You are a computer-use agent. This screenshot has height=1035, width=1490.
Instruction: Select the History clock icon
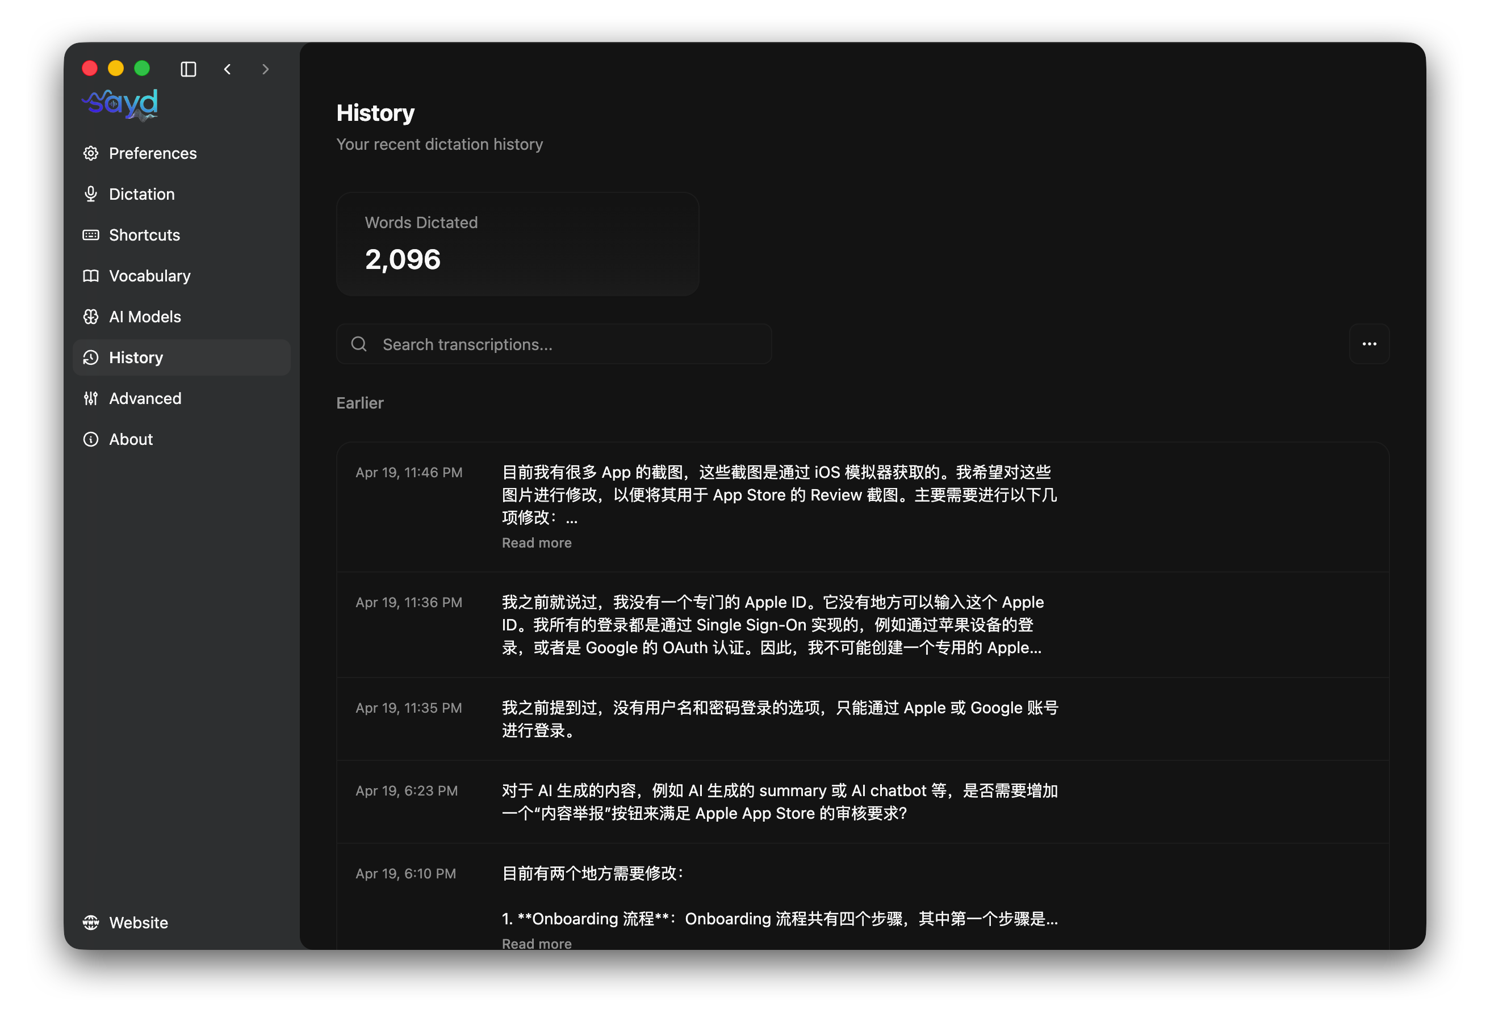[x=91, y=357]
